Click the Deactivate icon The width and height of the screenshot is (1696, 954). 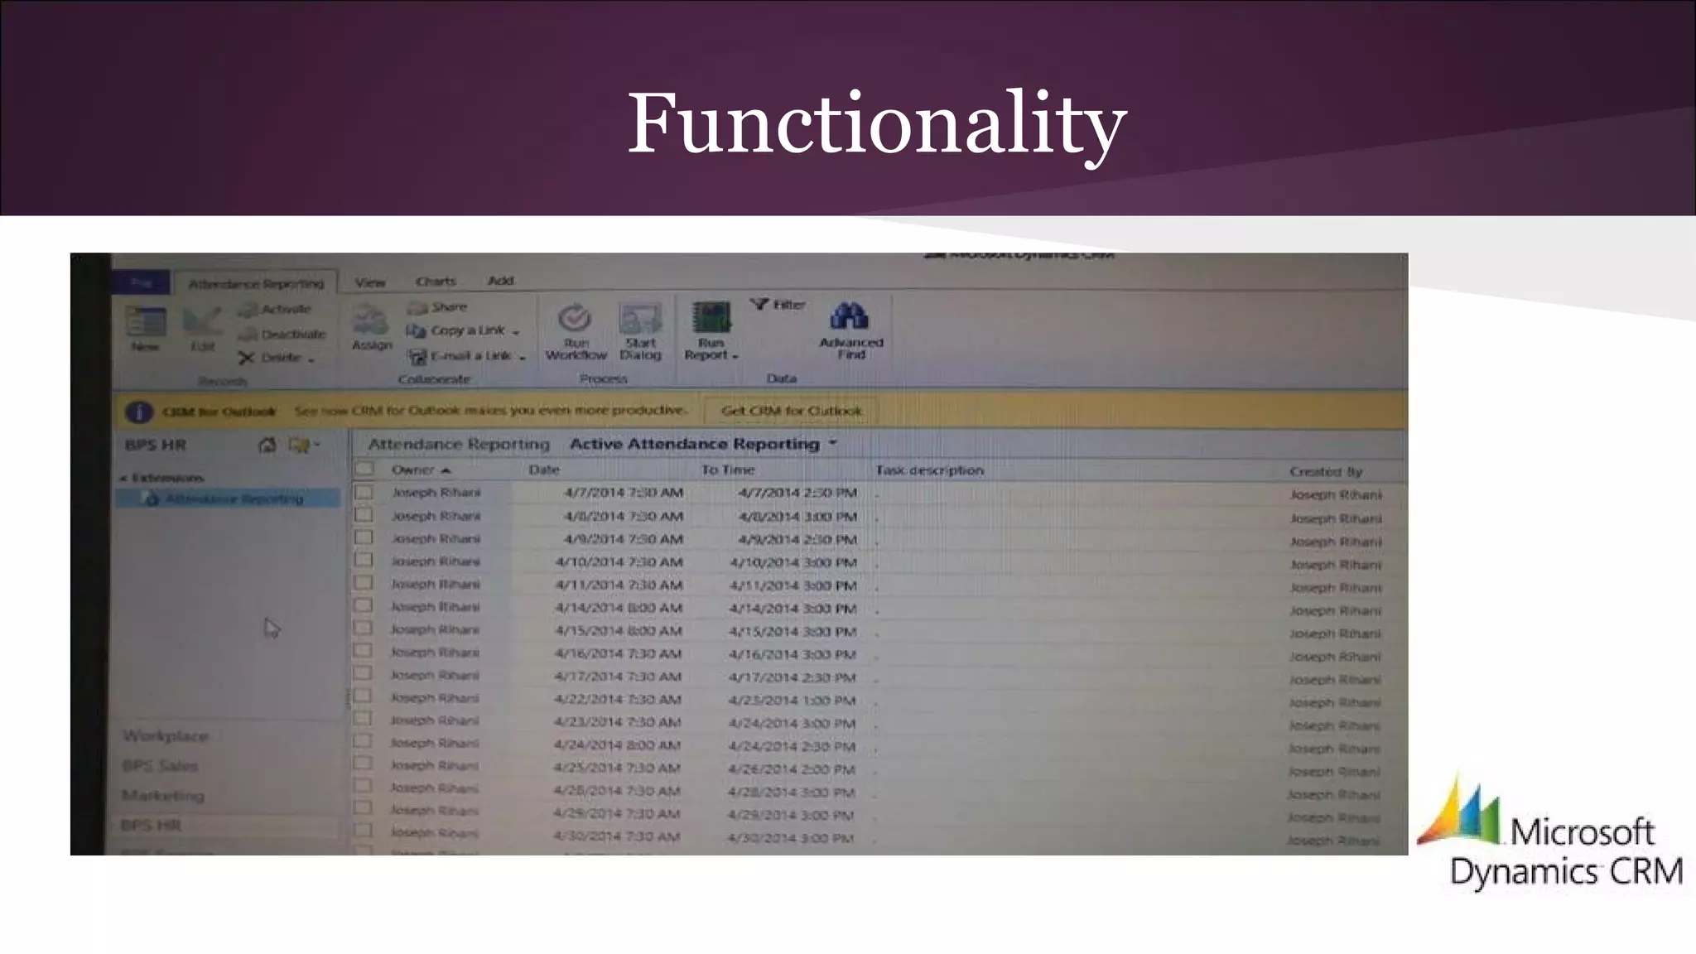pos(248,335)
